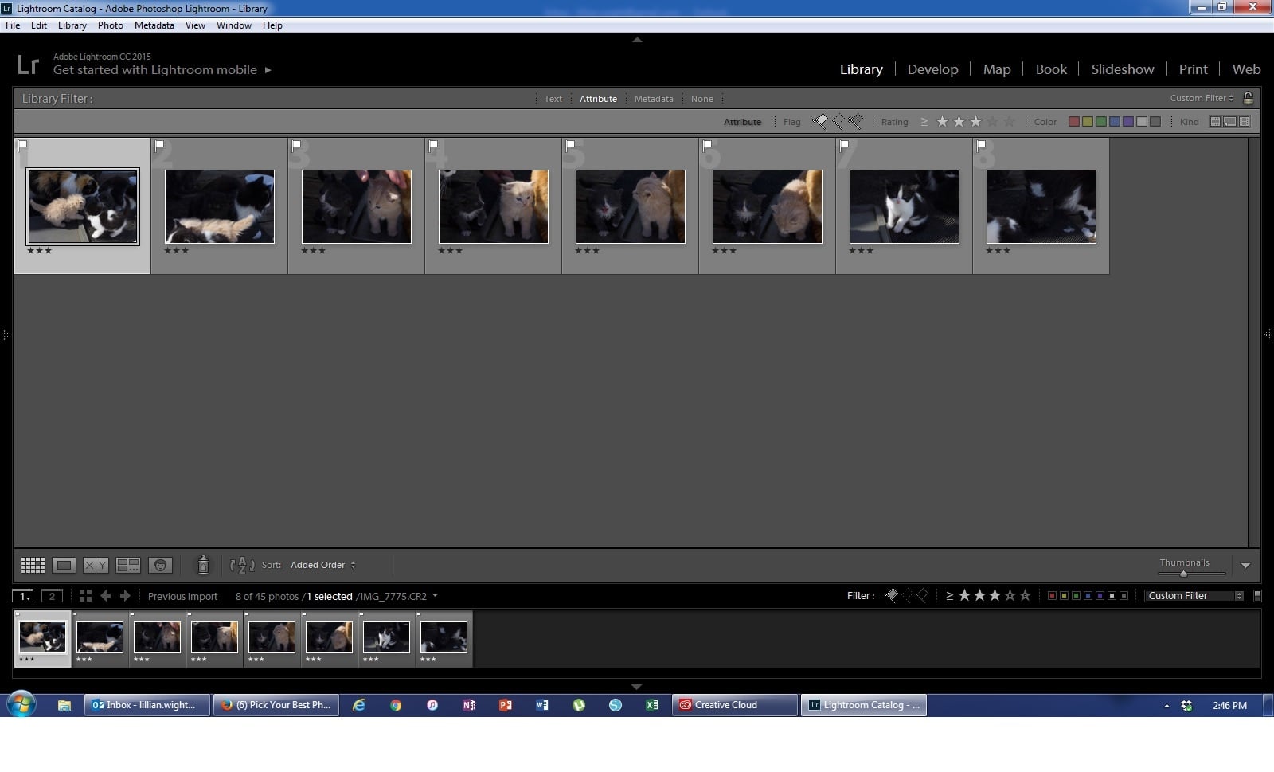Viewport: 1274px width, 772px height.
Task: Switch filmstrip filters on or off
Action: coord(1257,596)
